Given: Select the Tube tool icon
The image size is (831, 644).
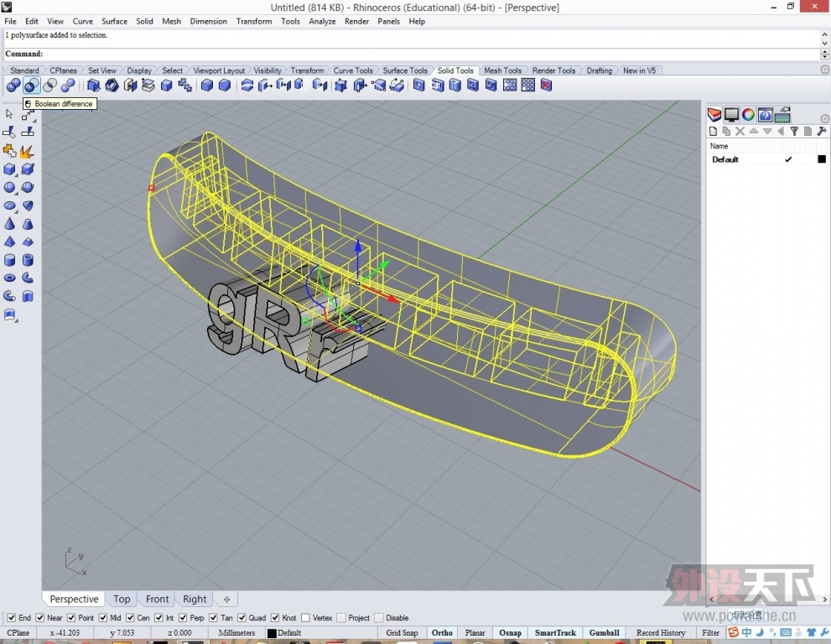Looking at the screenshot, I should coord(28,260).
